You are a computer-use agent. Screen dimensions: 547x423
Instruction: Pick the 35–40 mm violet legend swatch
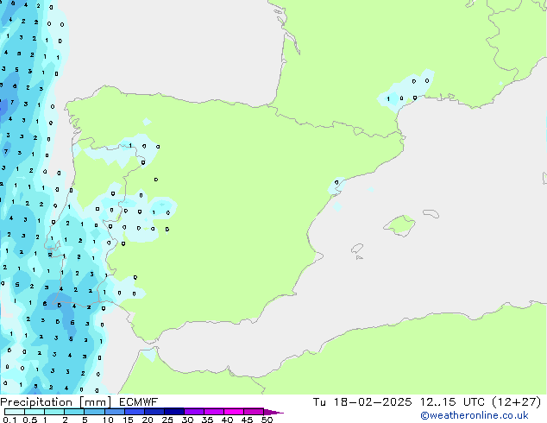click(x=214, y=412)
